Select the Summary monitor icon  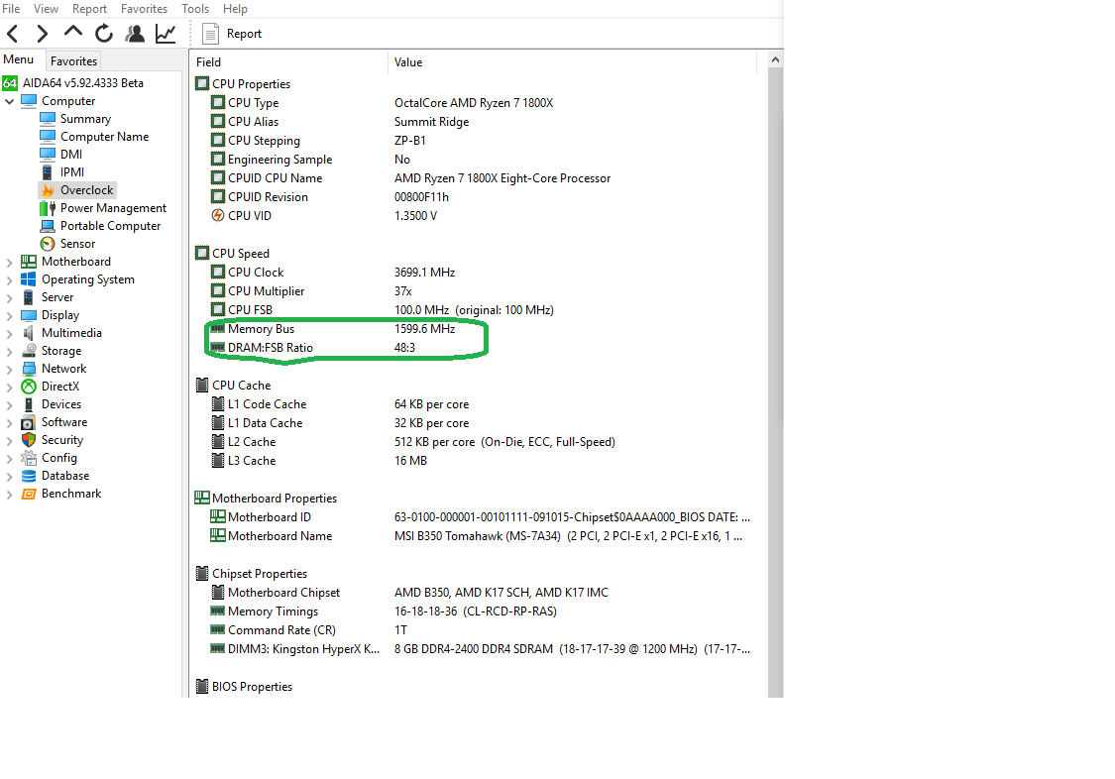pyautogui.click(x=48, y=119)
